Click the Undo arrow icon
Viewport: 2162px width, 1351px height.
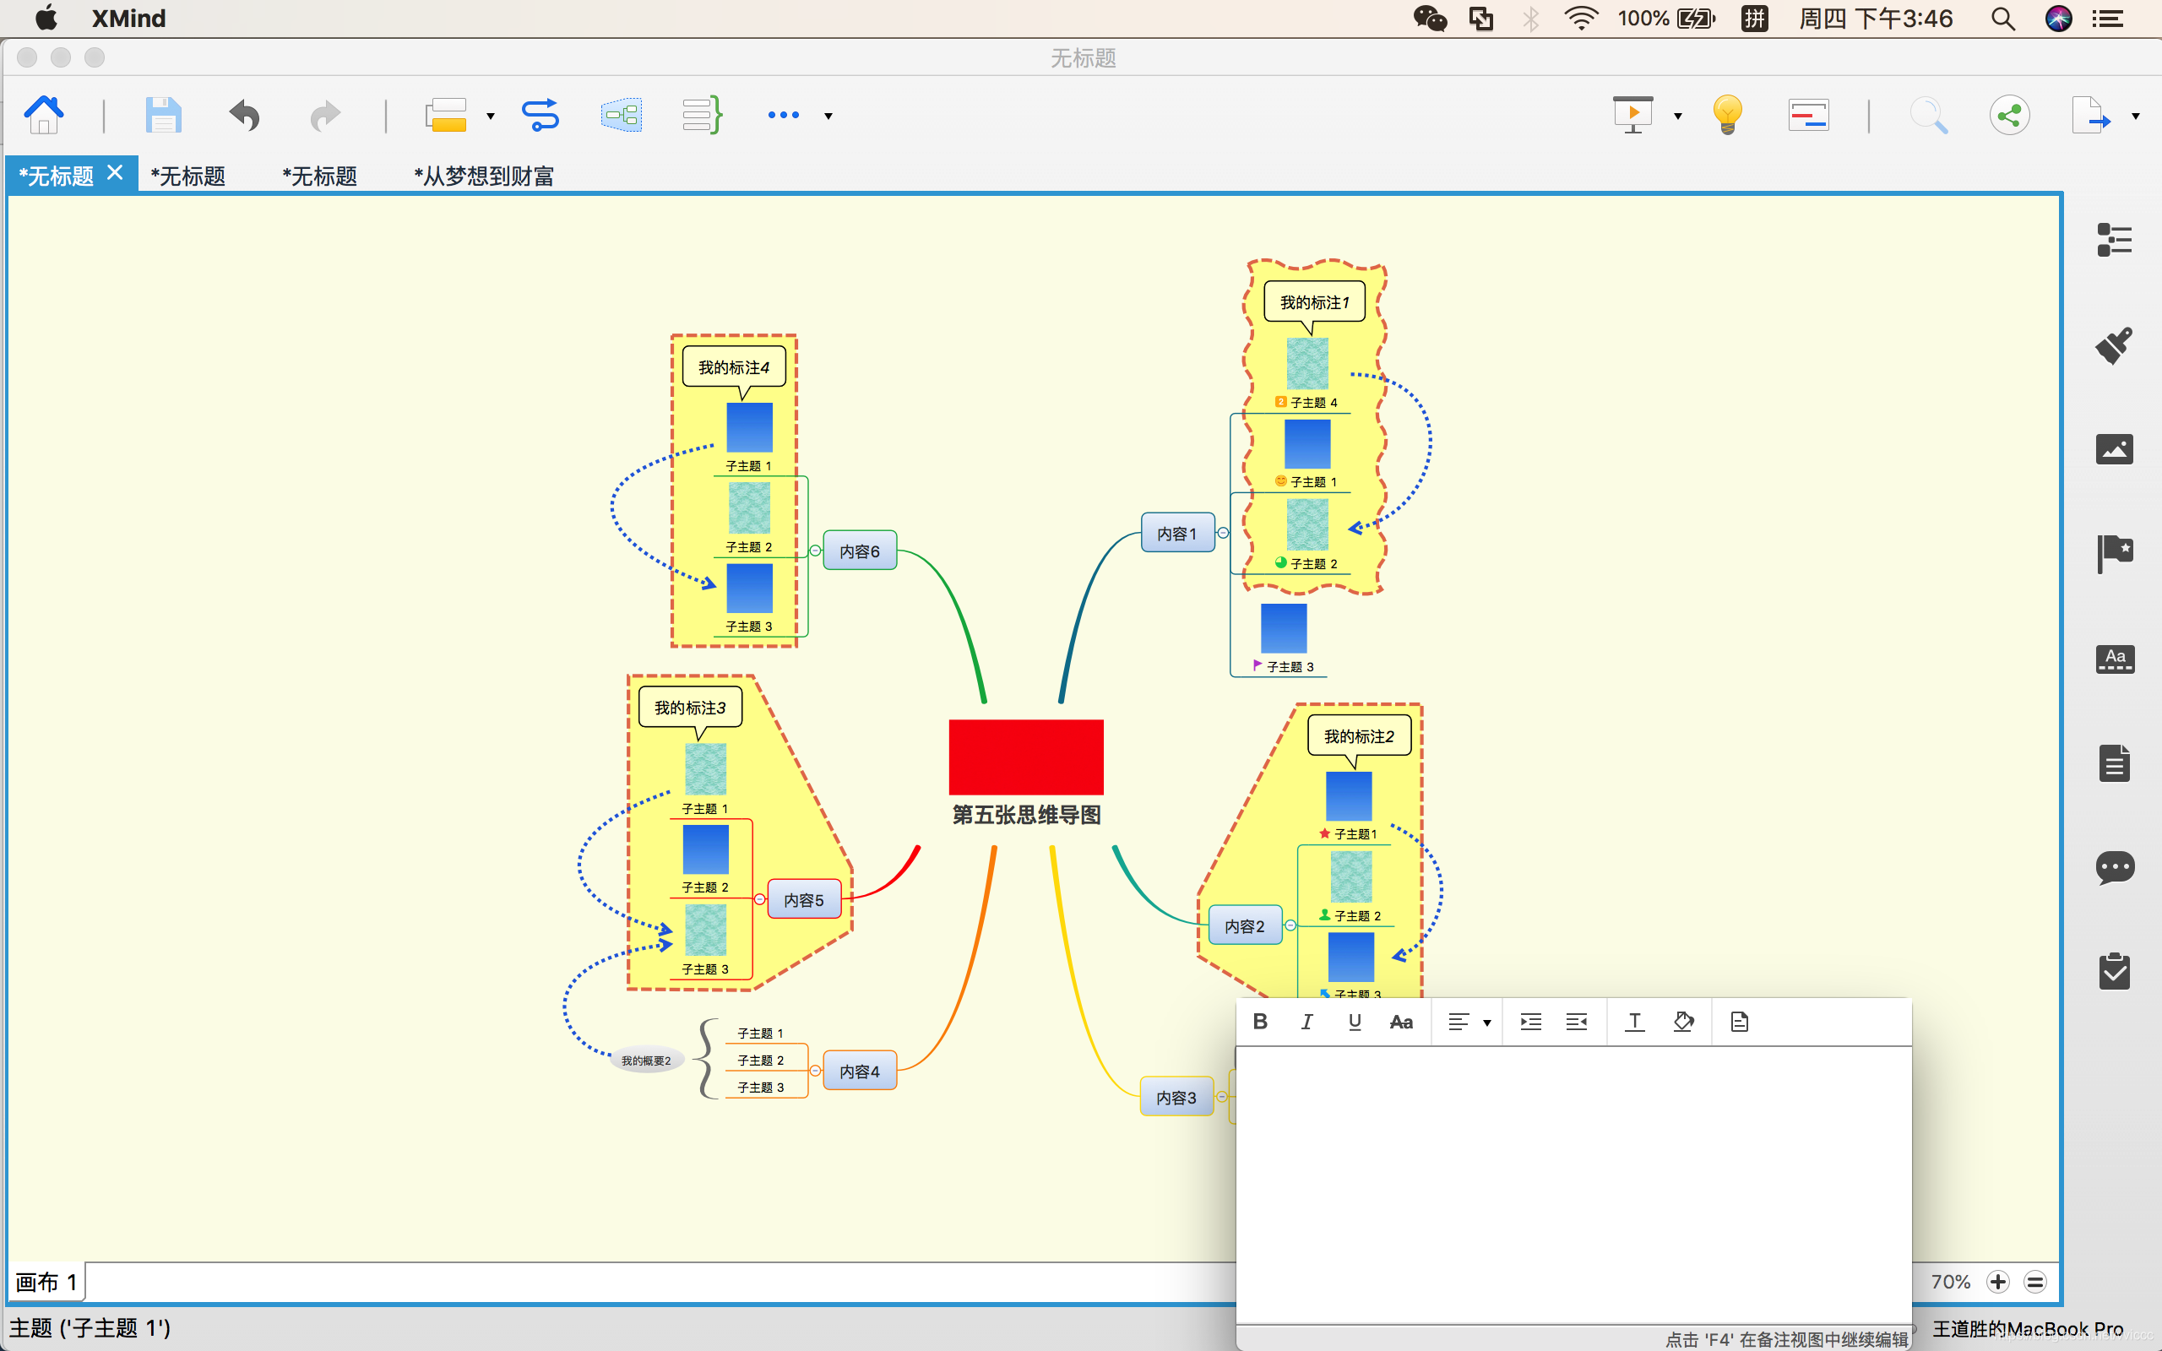244,114
